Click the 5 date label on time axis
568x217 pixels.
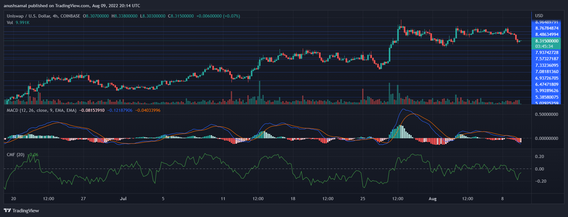tap(163, 199)
